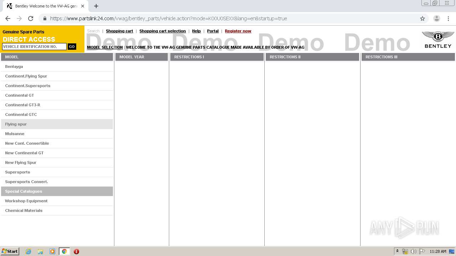Open the Chemical Materials catalogue

tap(57, 210)
